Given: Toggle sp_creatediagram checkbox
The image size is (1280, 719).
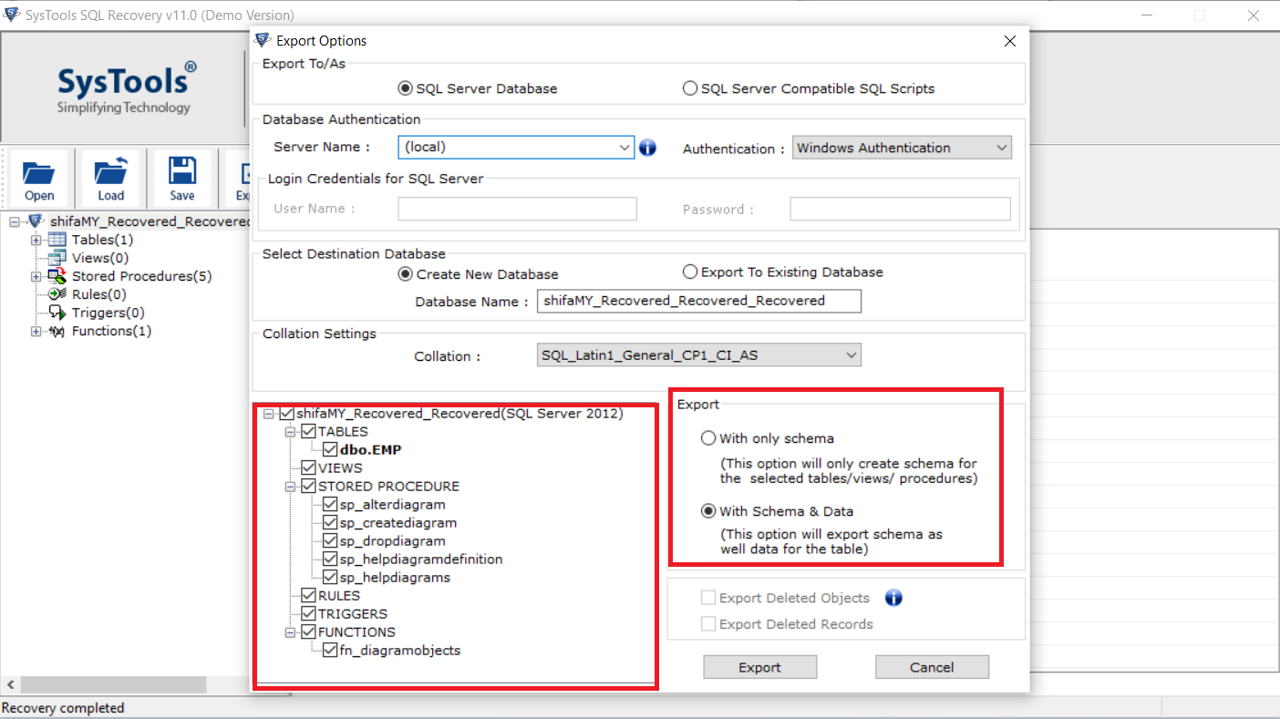Looking at the screenshot, I should (330, 522).
